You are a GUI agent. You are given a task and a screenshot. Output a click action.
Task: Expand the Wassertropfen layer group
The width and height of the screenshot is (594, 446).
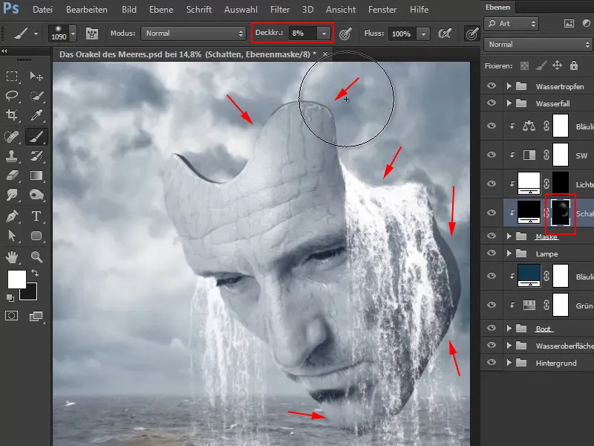pos(509,86)
